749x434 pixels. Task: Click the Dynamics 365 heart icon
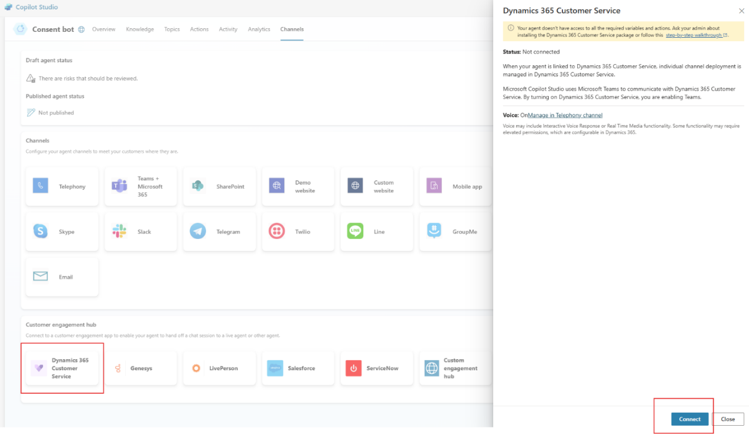coord(39,368)
